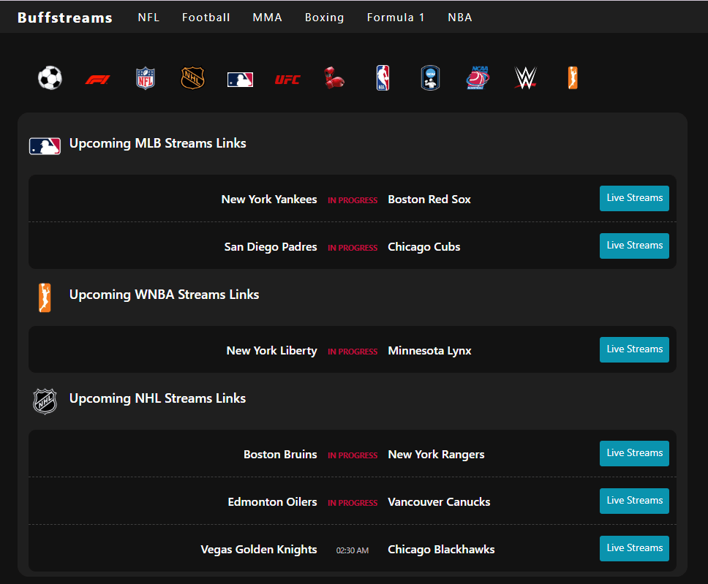The height and width of the screenshot is (584, 708).
Task: Click the Boston Red Sox team name
Action: (429, 199)
